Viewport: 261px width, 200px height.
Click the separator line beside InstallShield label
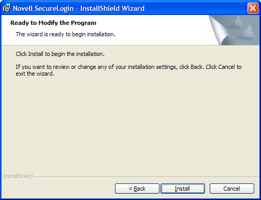tap(147, 177)
